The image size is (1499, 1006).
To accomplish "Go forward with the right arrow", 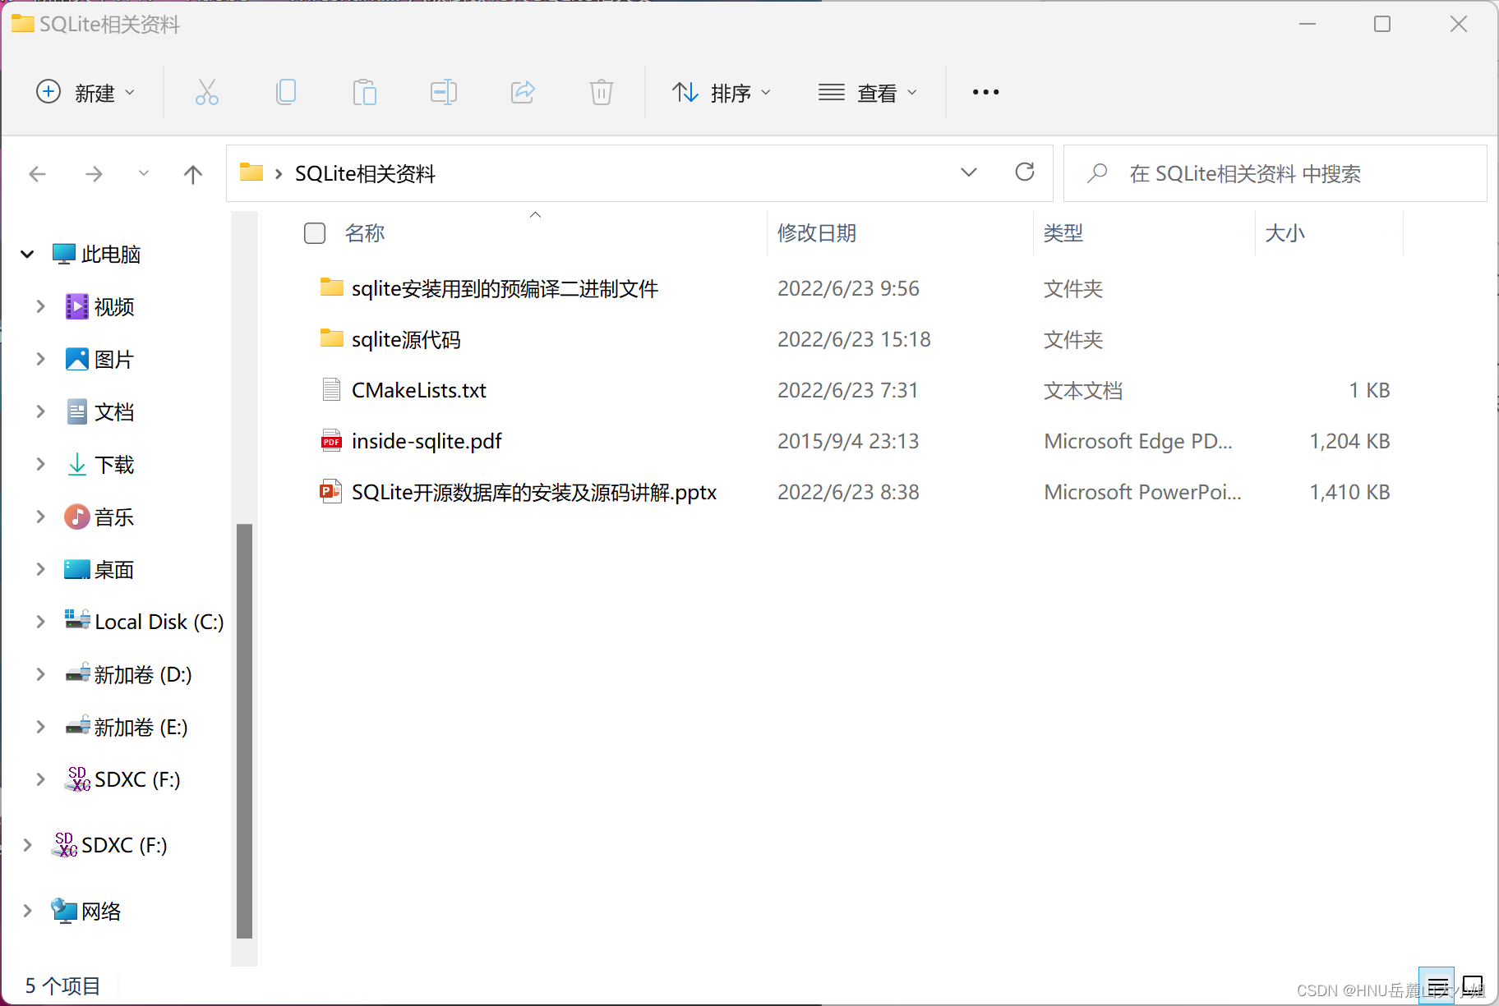I will click(x=94, y=173).
